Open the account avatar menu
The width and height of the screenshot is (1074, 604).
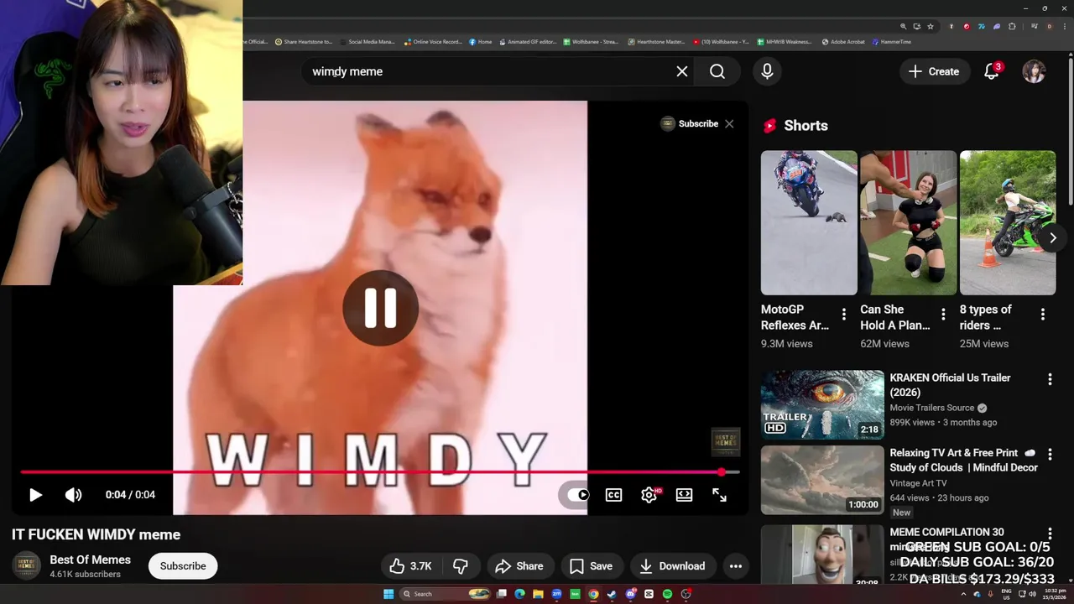1034,71
